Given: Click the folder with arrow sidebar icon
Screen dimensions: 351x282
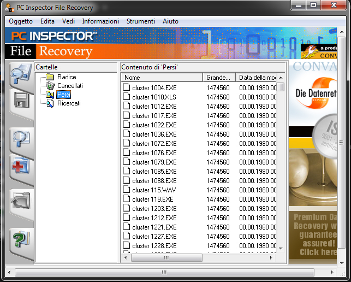Looking at the screenshot, I should coord(21,203).
